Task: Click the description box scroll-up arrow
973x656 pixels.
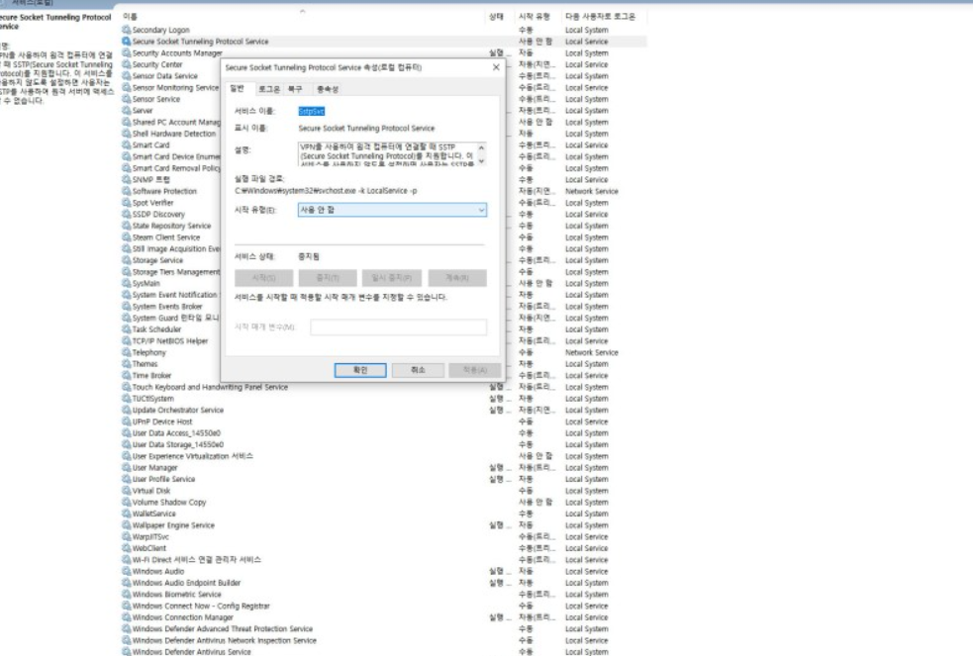Action: click(481, 147)
